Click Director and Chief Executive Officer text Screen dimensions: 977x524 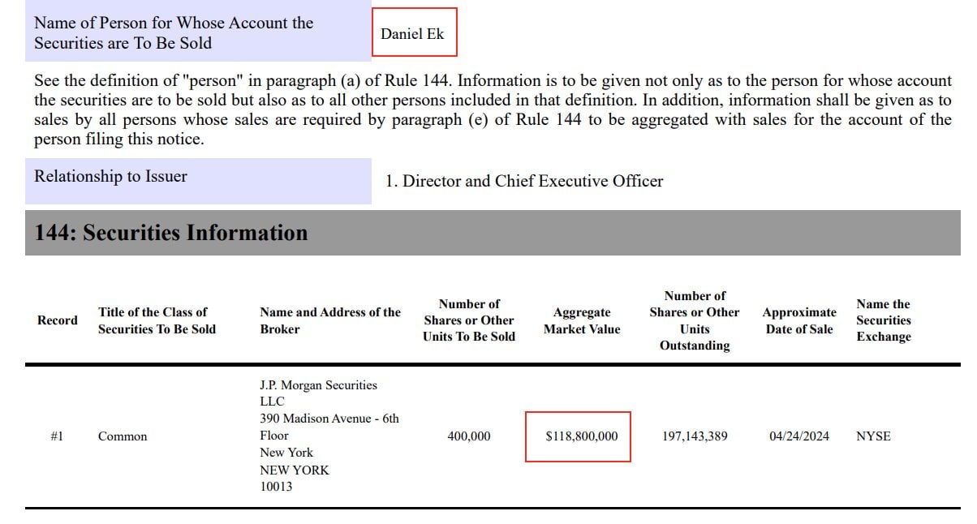[524, 182]
